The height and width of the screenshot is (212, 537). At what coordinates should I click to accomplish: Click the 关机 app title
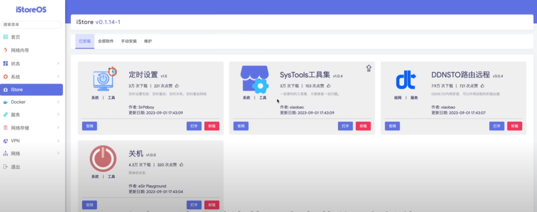[x=136, y=154]
